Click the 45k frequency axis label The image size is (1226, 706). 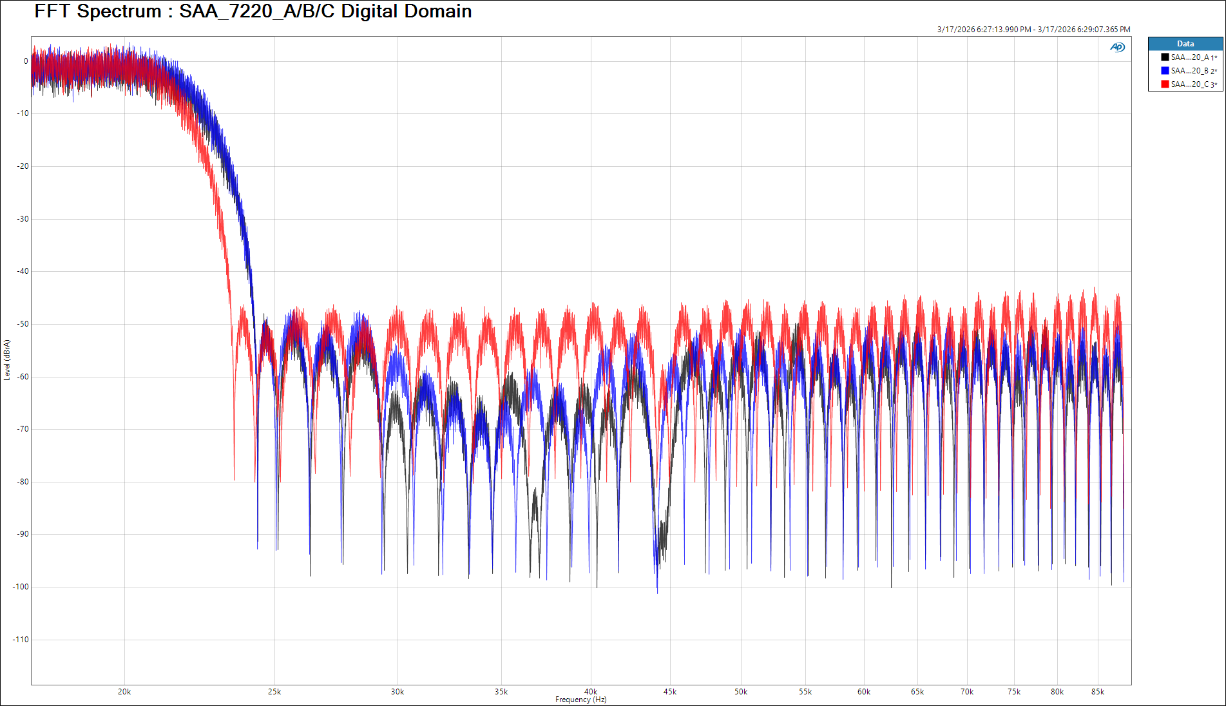point(670,692)
